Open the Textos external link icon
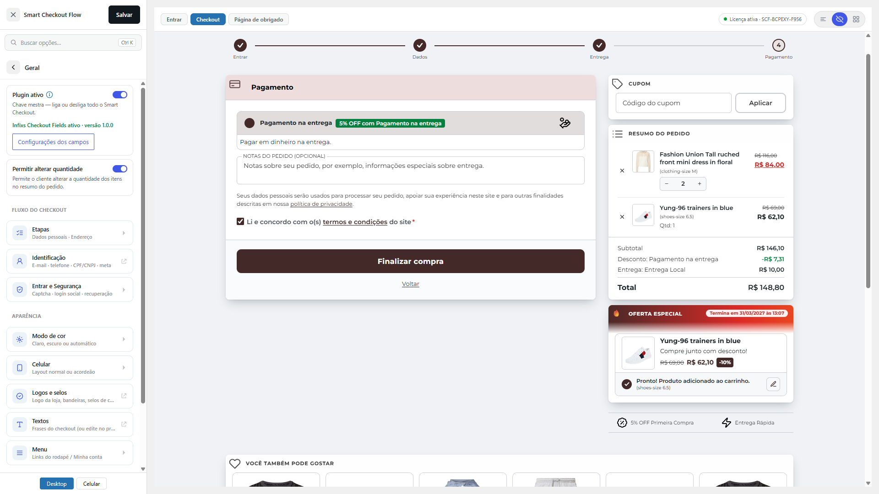 point(124,424)
